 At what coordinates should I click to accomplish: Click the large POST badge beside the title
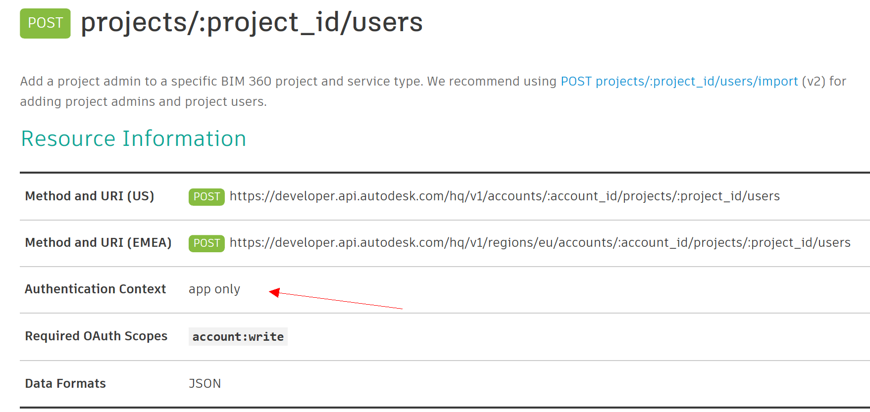[45, 23]
